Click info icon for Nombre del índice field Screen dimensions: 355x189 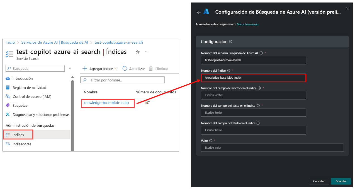[x=229, y=71]
